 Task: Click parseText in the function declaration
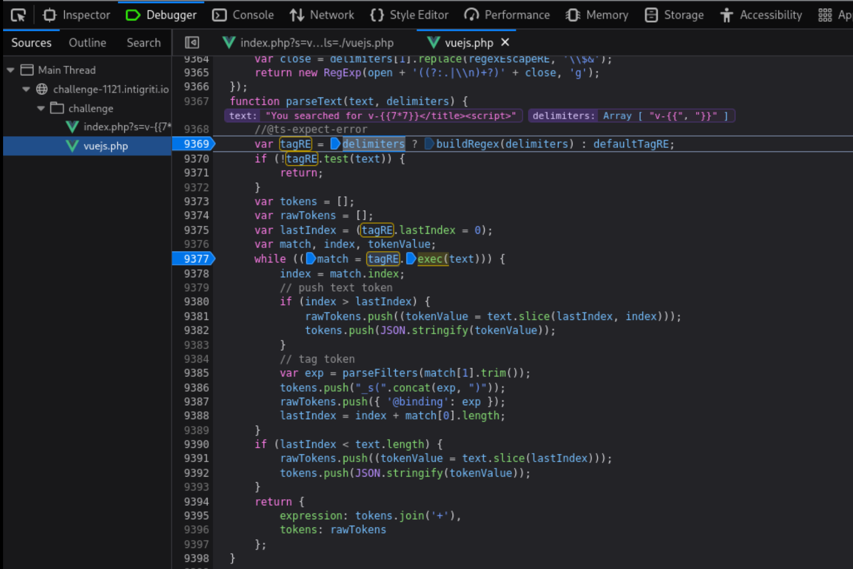[314, 101]
